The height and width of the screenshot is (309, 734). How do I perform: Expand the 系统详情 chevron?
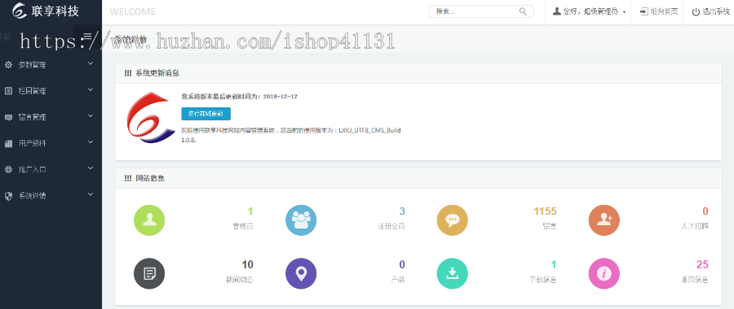point(91,194)
